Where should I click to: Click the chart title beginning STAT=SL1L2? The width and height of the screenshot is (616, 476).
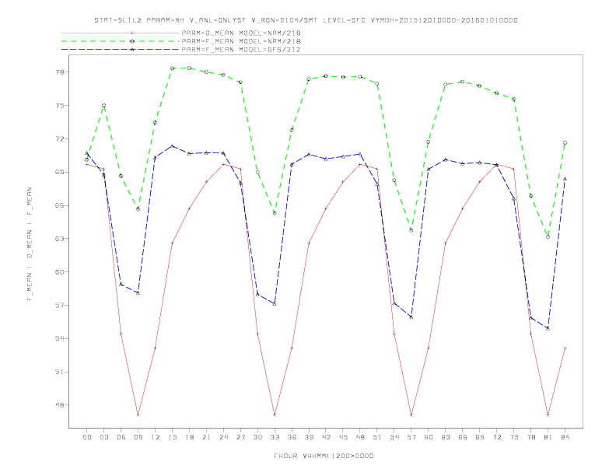click(306, 20)
